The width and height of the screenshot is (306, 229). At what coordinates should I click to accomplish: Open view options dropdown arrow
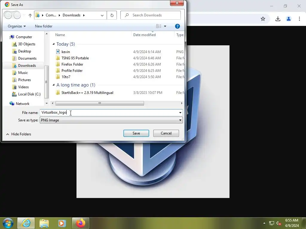[165, 26]
